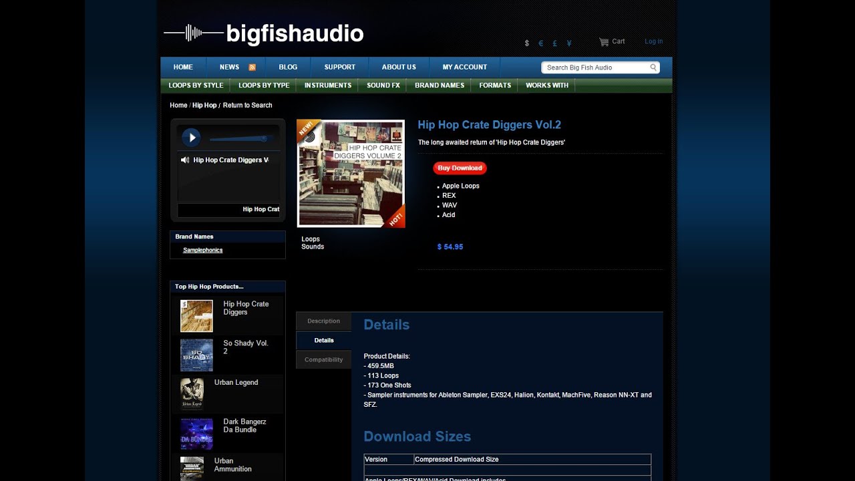Click the Hip Hop Crate Diggers Volume 2 cover
This screenshot has height=481, width=855.
click(x=351, y=174)
